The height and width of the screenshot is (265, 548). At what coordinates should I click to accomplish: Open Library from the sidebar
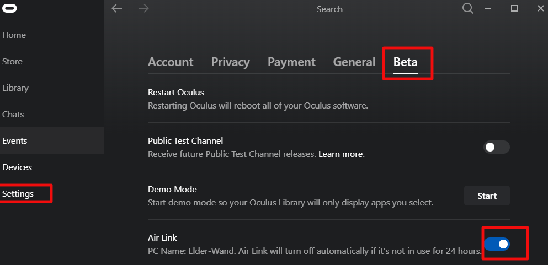tap(15, 88)
